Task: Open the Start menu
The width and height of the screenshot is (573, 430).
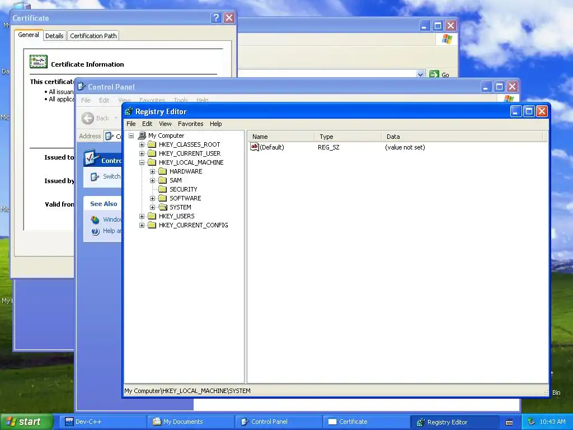Action: [27, 422]
